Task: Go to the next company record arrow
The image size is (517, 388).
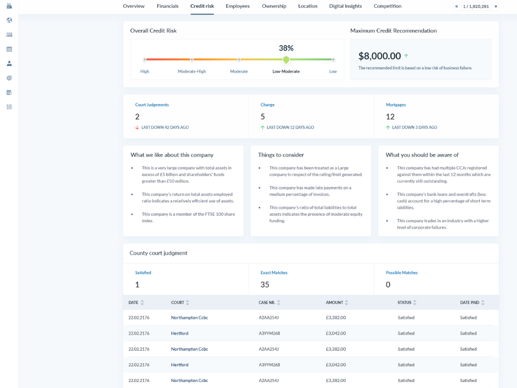Action: coord(496,7)
